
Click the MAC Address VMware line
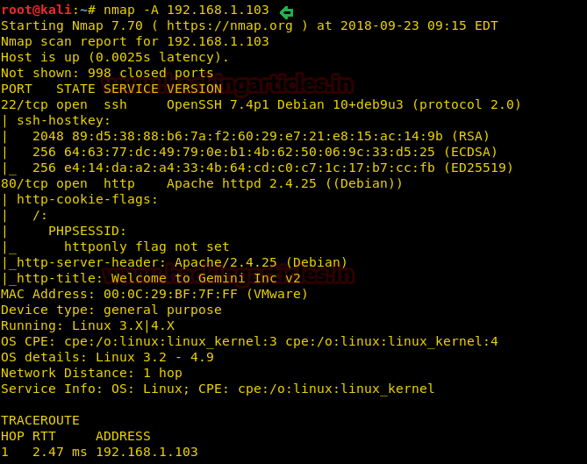click(154, 294)
